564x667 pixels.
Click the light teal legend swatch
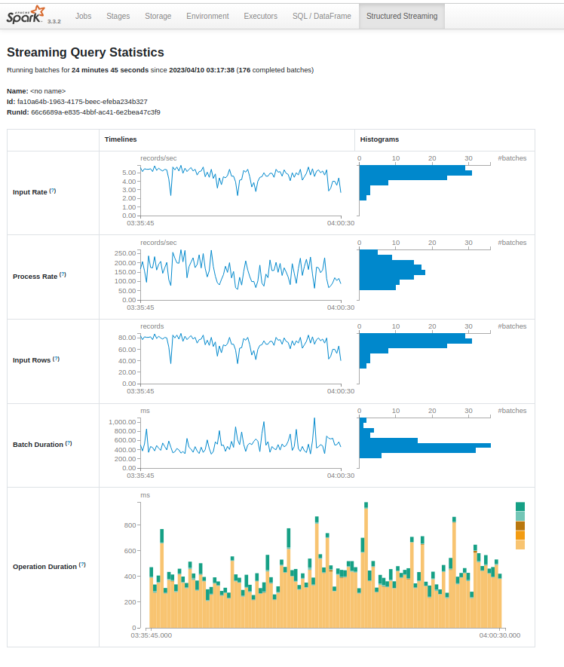point(520,516)
